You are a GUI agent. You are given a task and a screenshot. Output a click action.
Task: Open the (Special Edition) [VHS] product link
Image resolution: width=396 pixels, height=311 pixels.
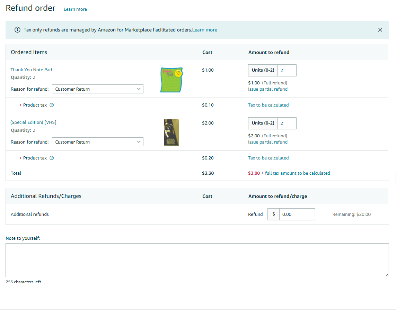tap(33, 122)
